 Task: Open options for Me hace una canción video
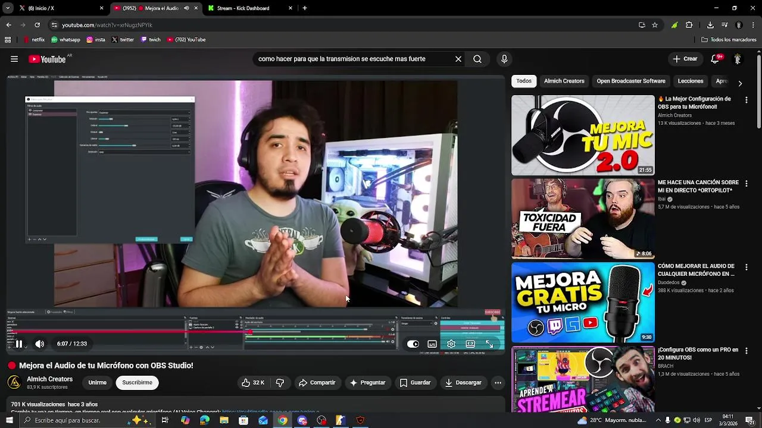(746, 184)
